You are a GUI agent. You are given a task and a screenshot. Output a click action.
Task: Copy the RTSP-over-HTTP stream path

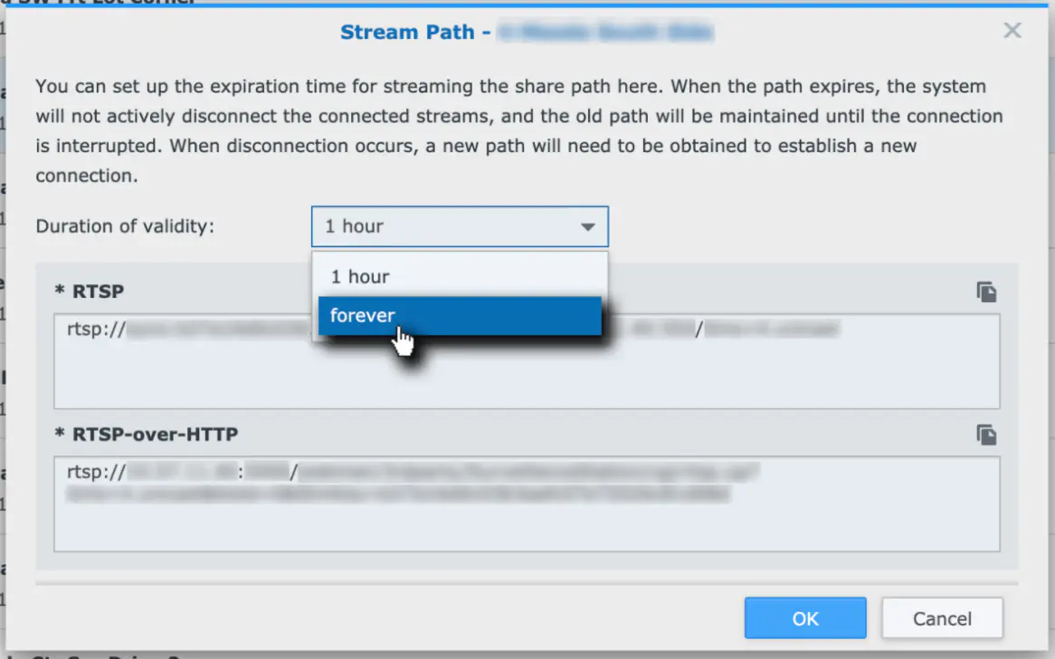click(x=986, y=435)
